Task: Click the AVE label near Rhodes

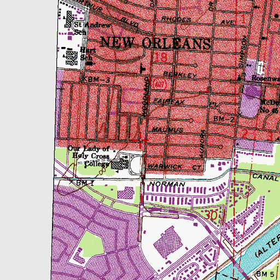Action: [x=227, y=22]
